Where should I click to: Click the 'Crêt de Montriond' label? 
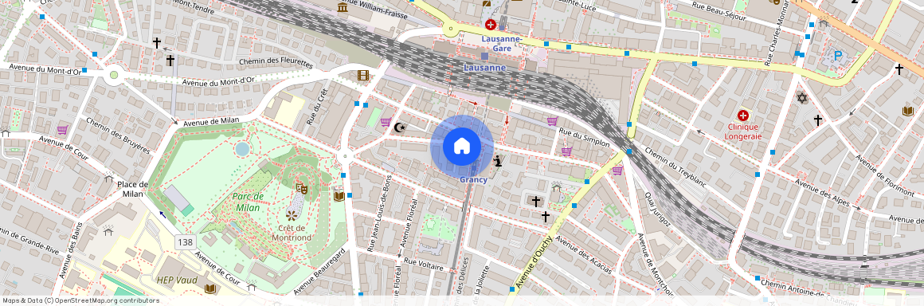pyautogui.click(x=292, y=233)
